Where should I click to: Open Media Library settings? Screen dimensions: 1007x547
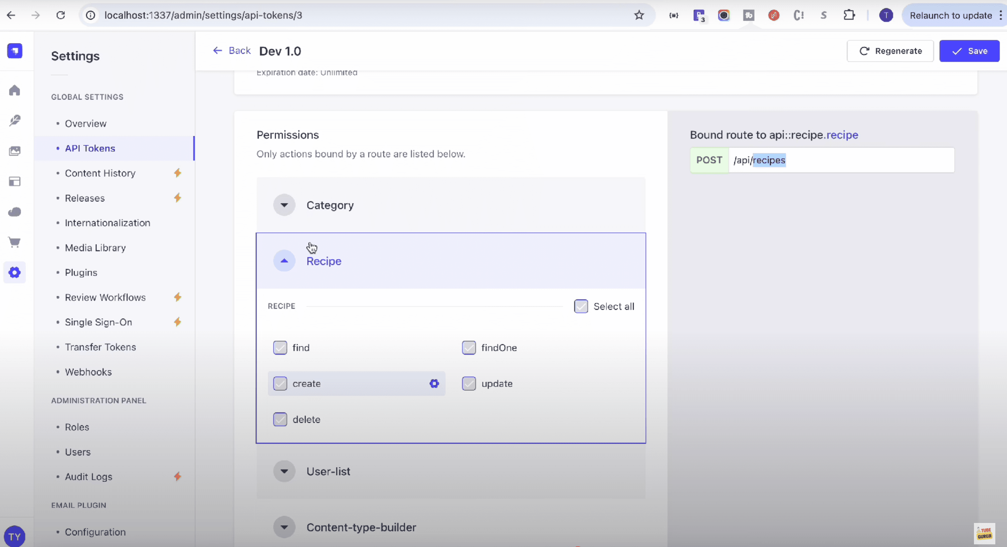coord(95,247)
